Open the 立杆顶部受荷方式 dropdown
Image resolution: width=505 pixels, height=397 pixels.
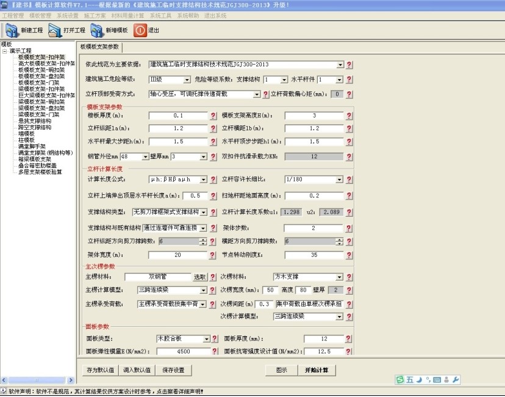click(256, 94)
